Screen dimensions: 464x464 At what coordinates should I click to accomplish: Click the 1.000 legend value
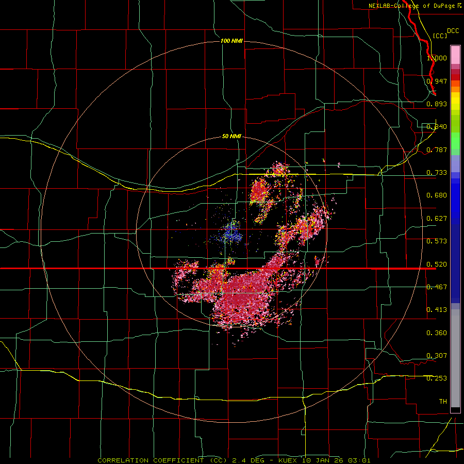(437, 58)
